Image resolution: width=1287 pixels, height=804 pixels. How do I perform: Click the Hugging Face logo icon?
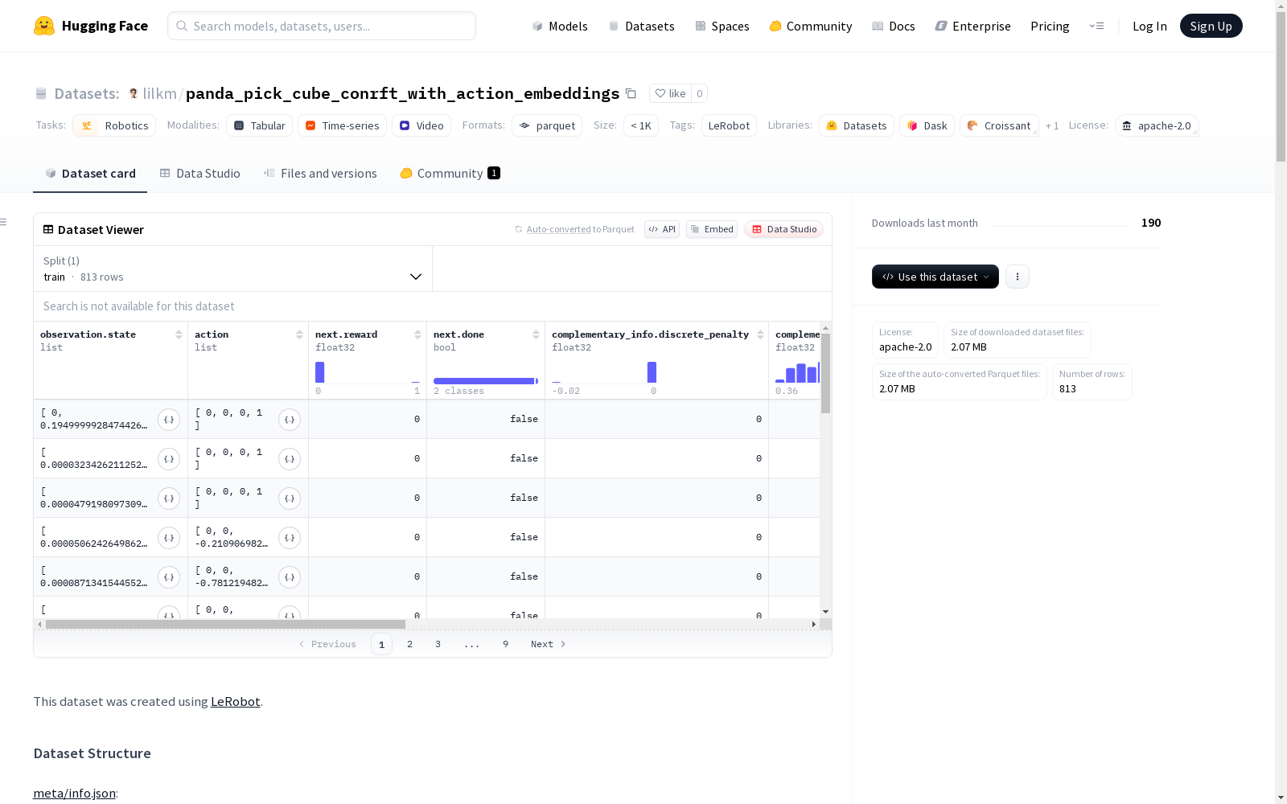(x=44, y=26)
